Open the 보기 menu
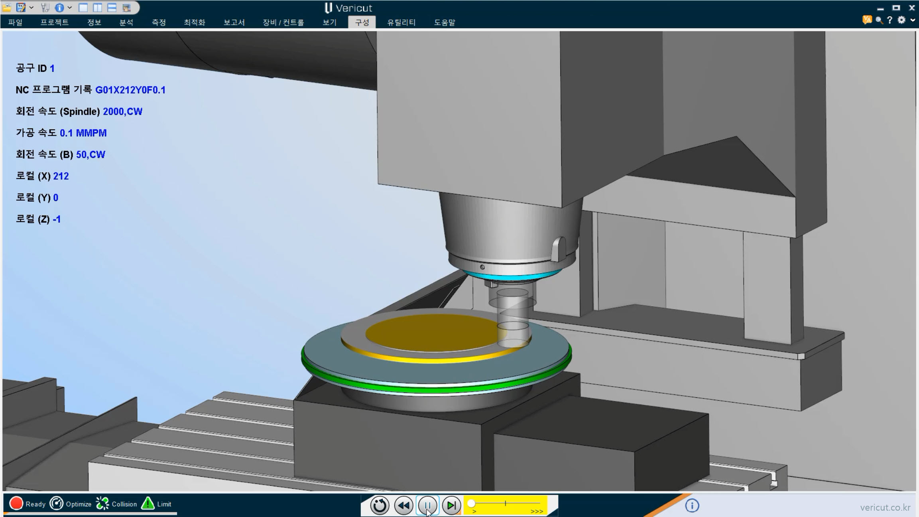This screenshot has width=919, height=517. coord(330,22)
